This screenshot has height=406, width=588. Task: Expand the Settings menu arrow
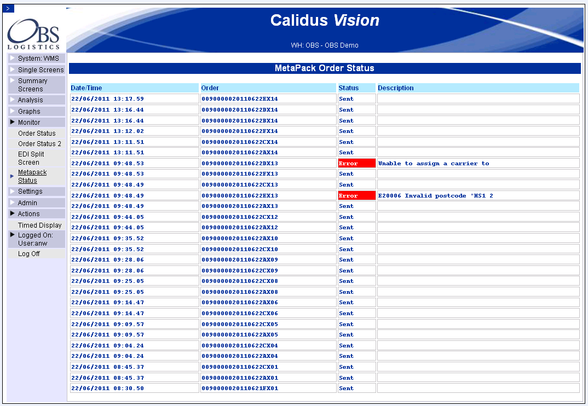13,191
